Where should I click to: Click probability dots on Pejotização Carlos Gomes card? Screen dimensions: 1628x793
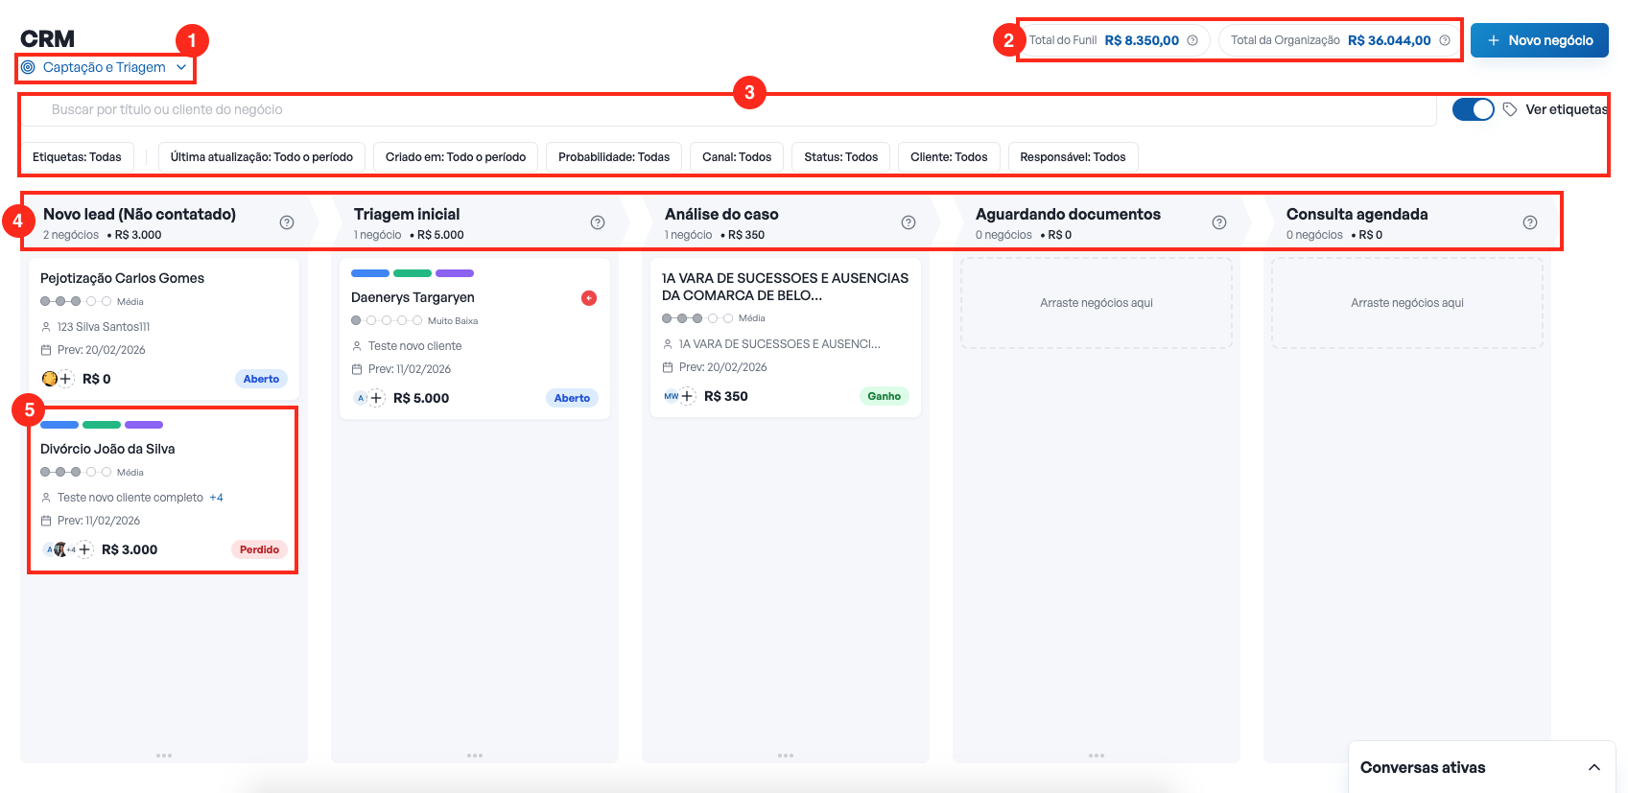tap(76, 301)
